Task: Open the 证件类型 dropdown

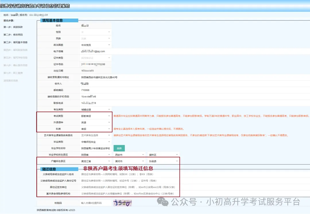Action: [96, 58]
